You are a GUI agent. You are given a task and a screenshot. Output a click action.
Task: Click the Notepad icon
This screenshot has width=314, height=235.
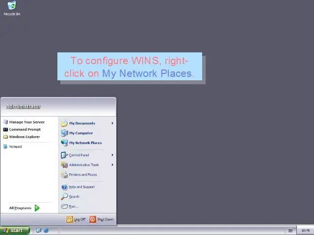(5, 147)
